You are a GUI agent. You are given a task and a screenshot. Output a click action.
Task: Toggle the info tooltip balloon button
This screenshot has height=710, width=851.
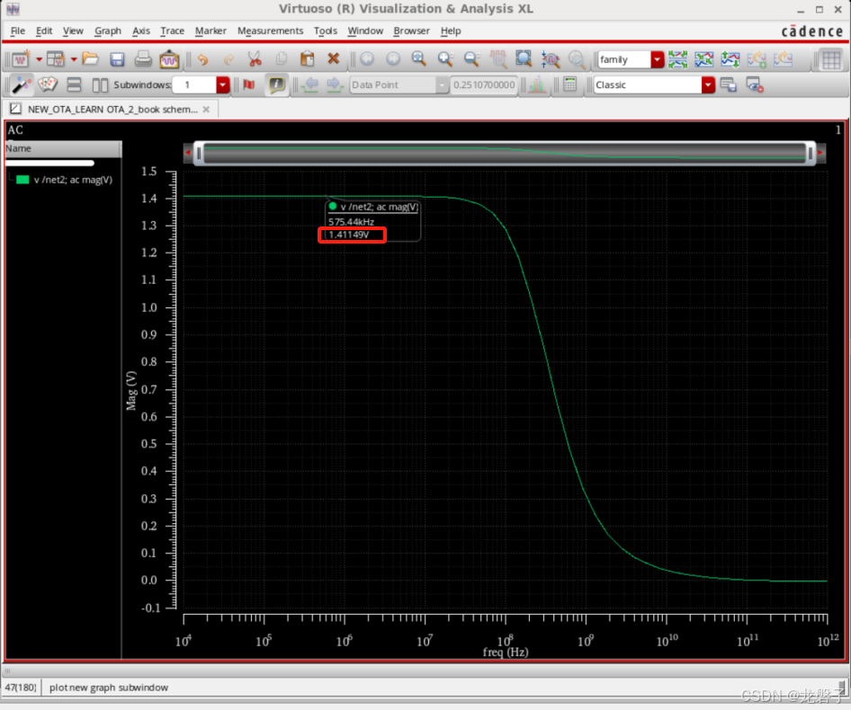click(x=276, y=85)
